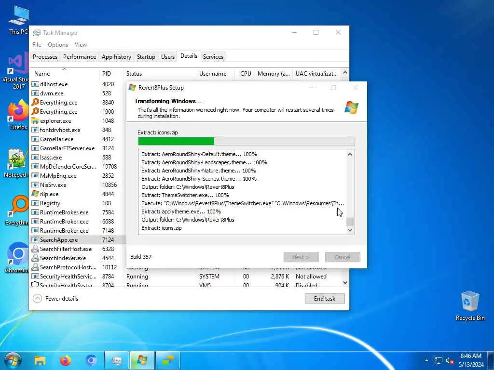
Task: Select NisSrv.exe process row
Action: (78, 185)
